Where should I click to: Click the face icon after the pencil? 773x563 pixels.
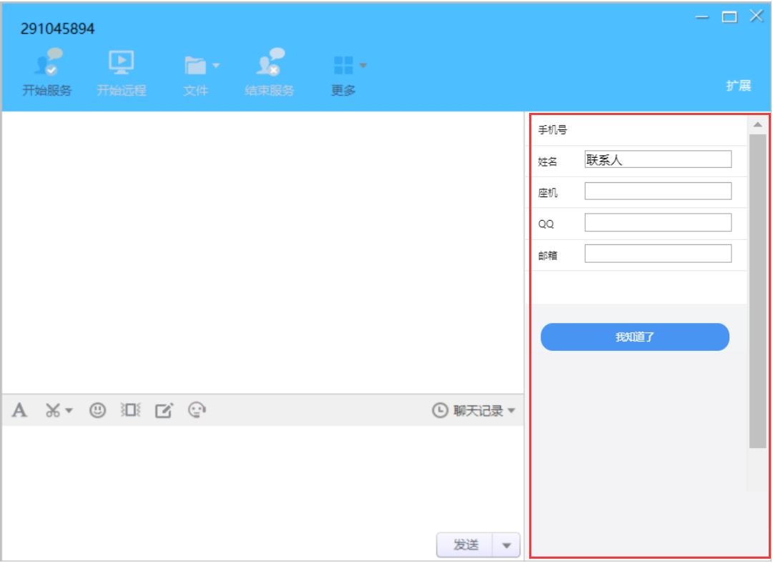click(x=197, y=410)
